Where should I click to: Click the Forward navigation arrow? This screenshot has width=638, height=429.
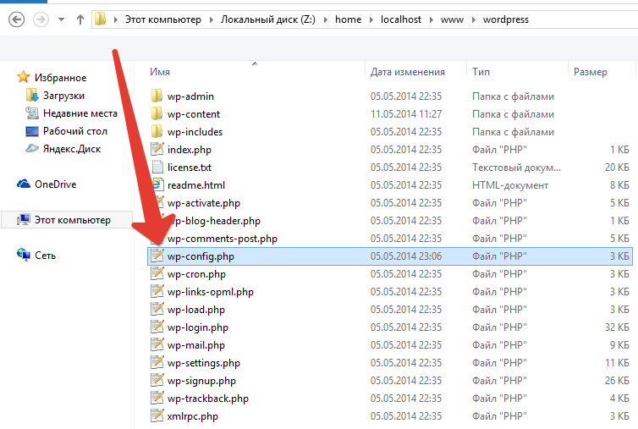[41, 19]
